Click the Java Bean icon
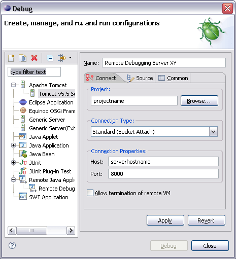The image size is (236, 259). click(x=23, y=154)
